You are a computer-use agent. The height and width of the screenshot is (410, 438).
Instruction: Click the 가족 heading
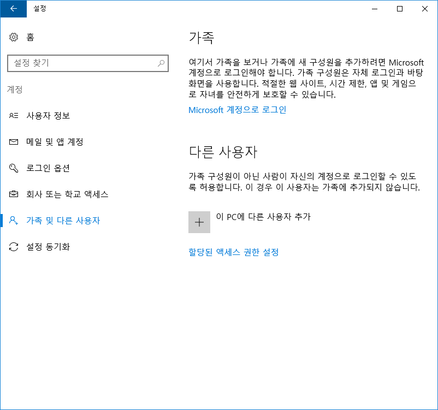tap(202, 38)
